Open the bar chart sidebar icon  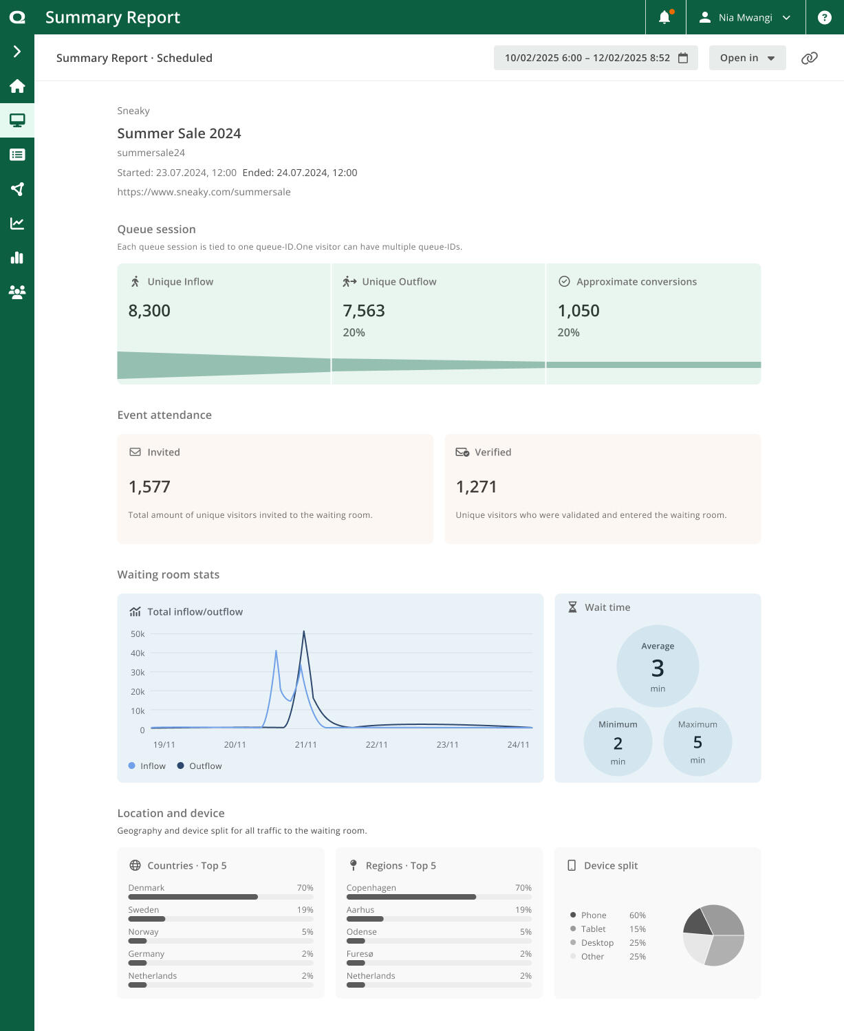(x=17, y=258)
